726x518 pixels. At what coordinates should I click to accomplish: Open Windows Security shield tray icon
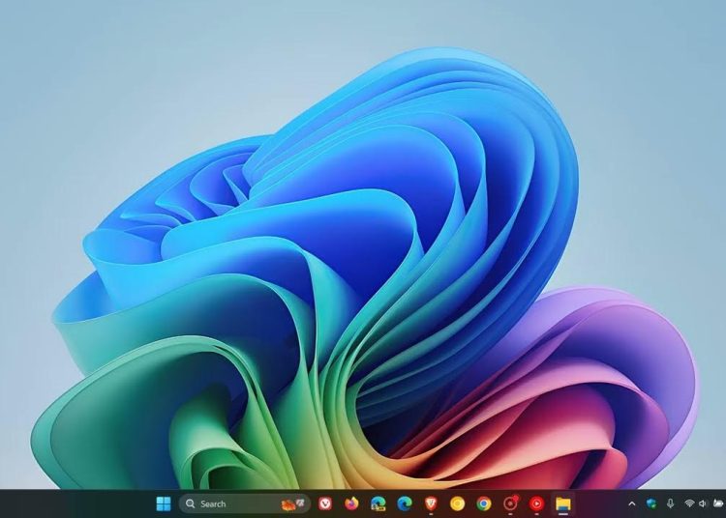(651, 504)
